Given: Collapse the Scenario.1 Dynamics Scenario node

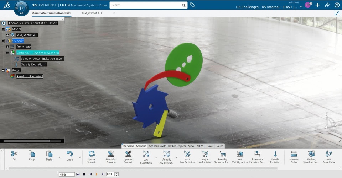Looking at the screenshot, I should pos(7,53).
